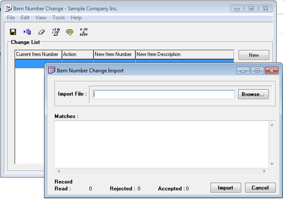
Task: Click the New button beside Change List
Action: coord(254,55)
